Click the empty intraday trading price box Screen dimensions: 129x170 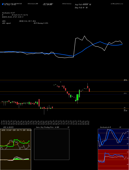coord(52,144)
